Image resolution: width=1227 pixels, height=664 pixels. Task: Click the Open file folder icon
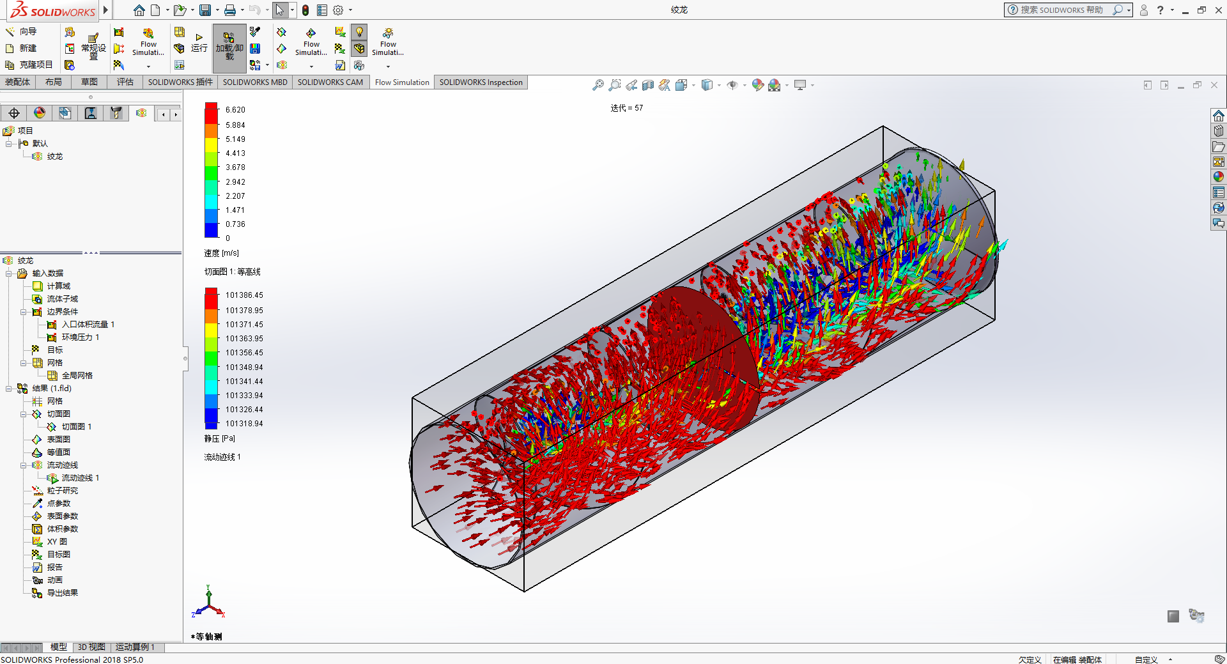coord(180,10)
